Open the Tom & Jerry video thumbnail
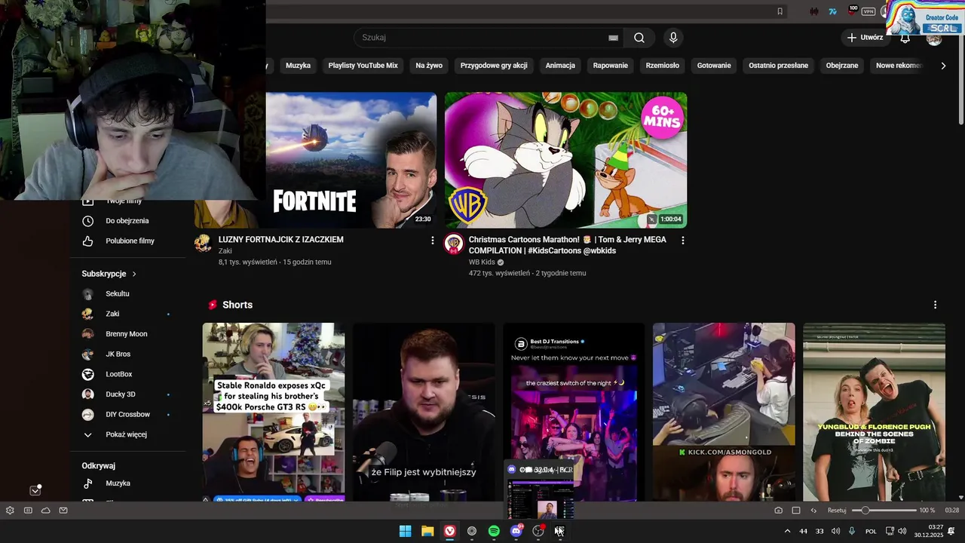The height and width of the screenshot is (543, 965). pos(565,160)
